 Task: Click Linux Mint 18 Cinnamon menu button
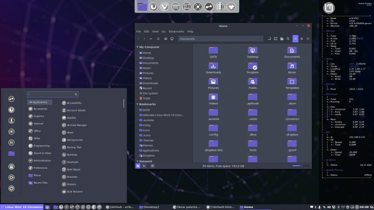coord(22,207)
